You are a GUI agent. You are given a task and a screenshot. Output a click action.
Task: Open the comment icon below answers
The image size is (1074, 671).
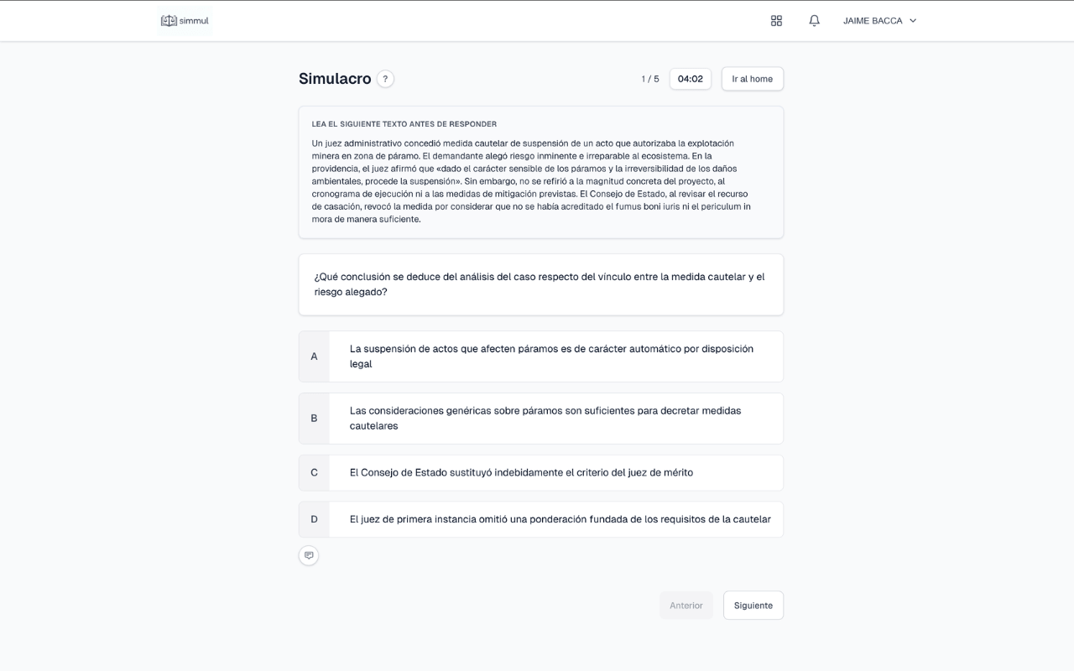coord(309,555)
